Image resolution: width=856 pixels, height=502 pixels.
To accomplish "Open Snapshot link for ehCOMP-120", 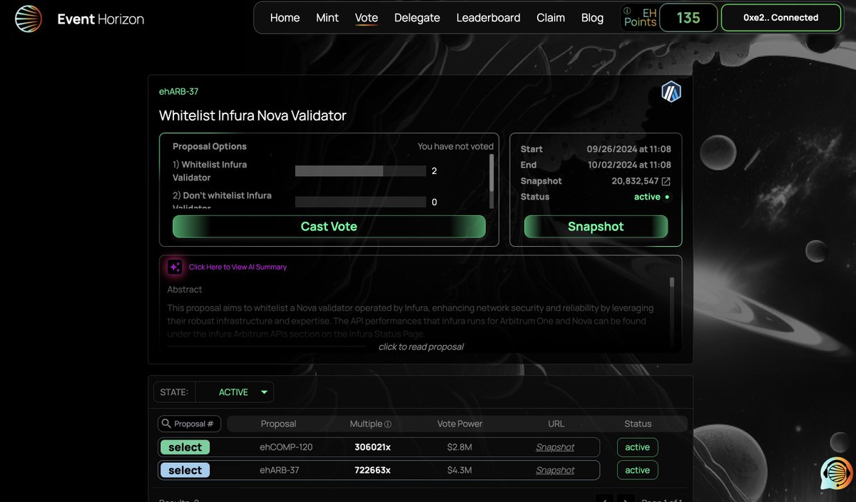I will coord(555,447).
